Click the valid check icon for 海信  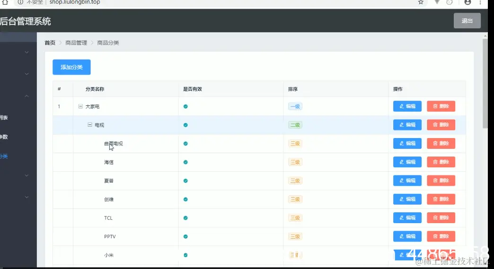click(185, 162)
